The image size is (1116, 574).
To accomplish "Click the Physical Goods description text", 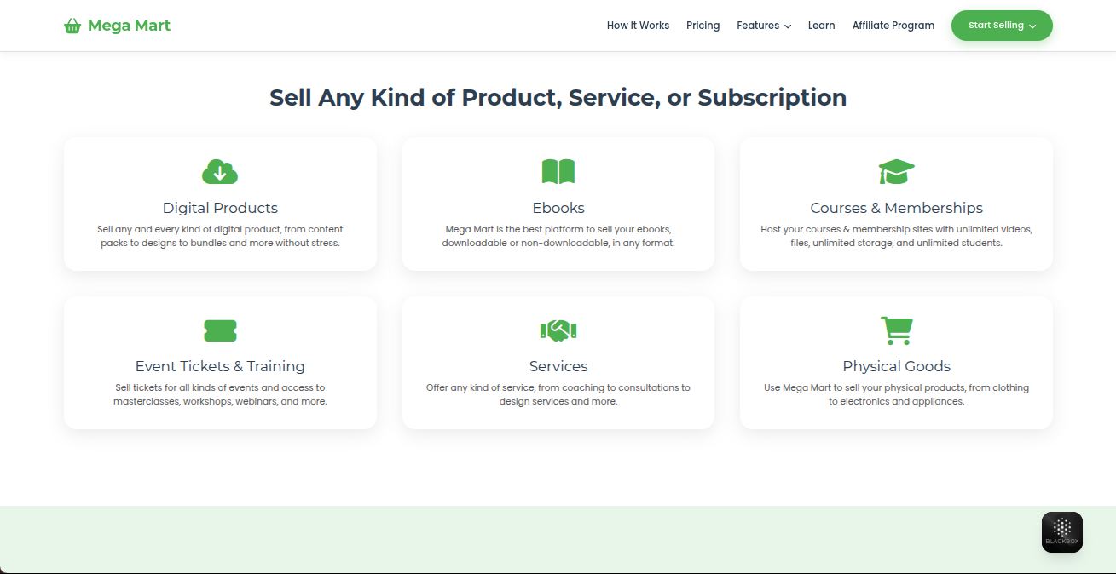I will 896,394.
